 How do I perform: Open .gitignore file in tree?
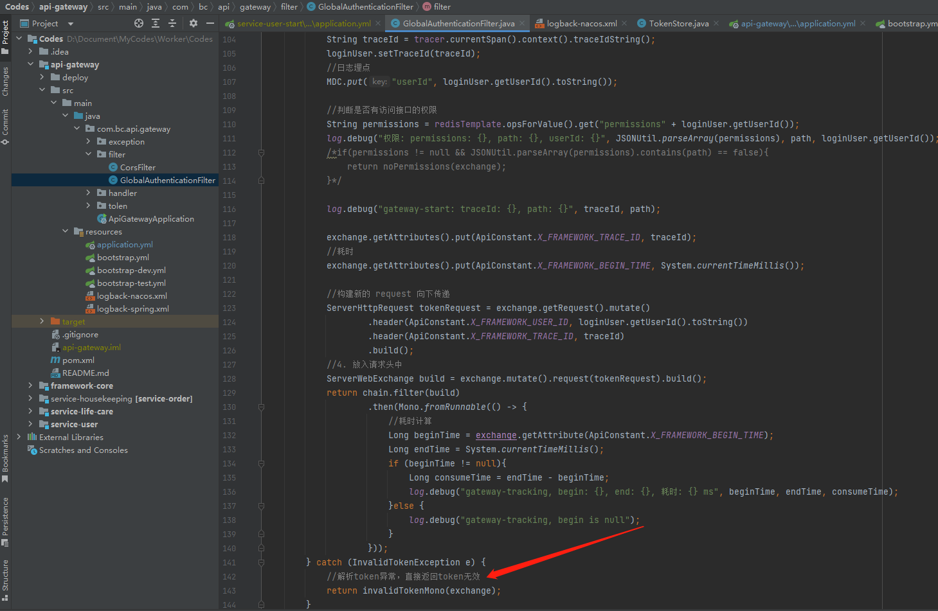coord(80,334)
